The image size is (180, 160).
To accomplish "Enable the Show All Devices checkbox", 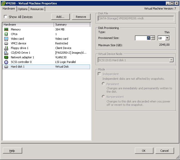I will pyautogui.click(x=6, y=17).
